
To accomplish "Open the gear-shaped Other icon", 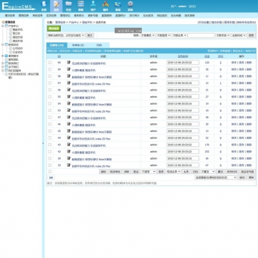I will pos(130,6).
